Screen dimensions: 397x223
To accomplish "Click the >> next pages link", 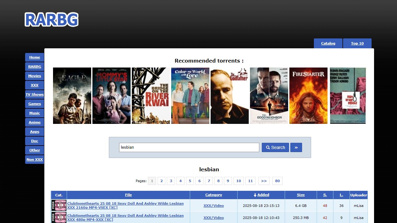I will tap(264, 181).
